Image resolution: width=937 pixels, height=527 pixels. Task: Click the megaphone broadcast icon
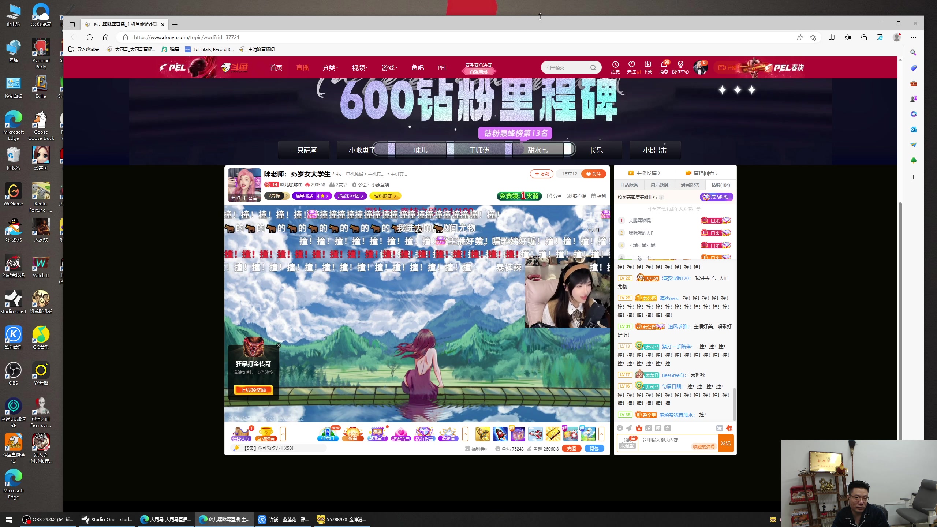pyautogui.click(x=629, y=428)
